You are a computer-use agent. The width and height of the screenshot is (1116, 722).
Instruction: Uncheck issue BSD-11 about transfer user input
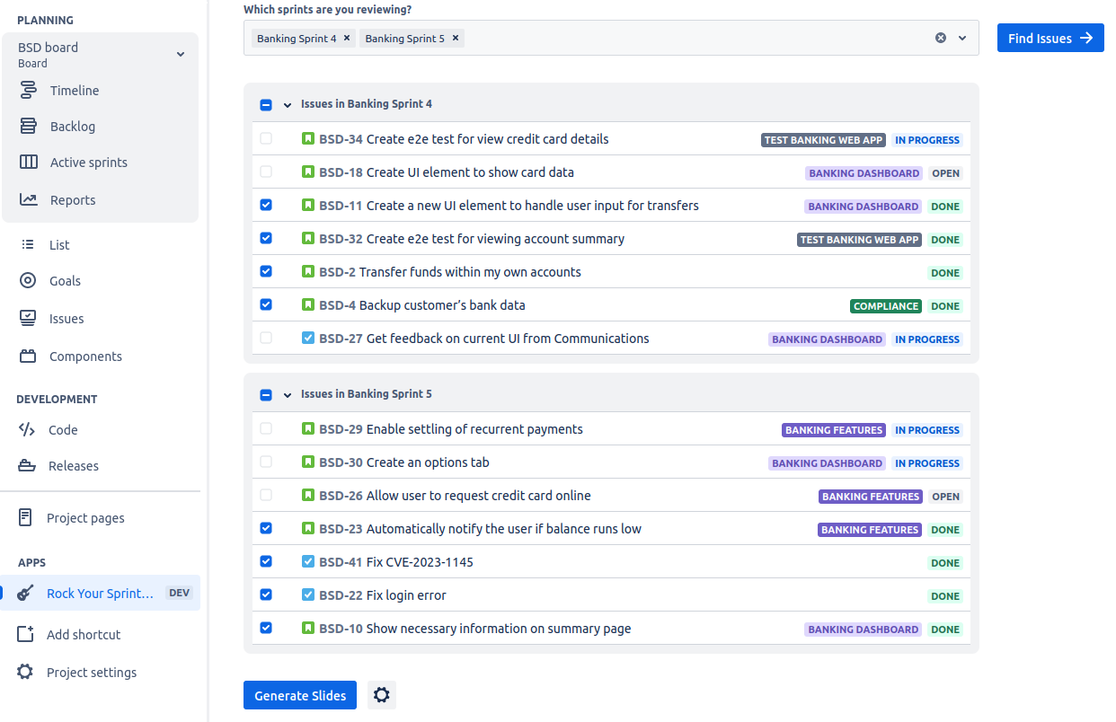(x=266, y=205)
